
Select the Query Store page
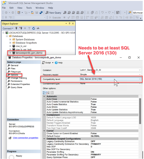tap(16, 87)
